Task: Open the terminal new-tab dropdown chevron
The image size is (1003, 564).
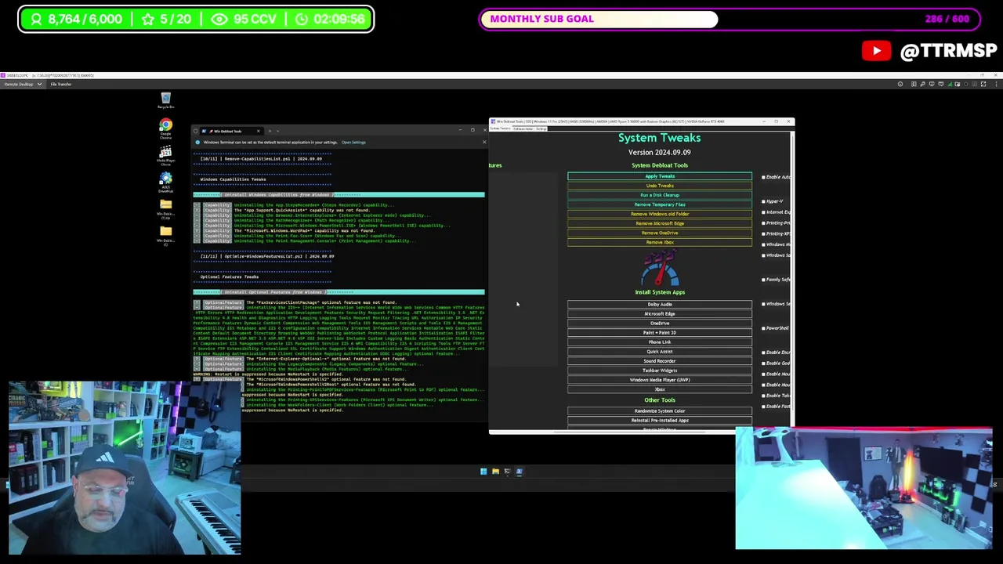Action: pyautogui.click(x=277, y=131)
